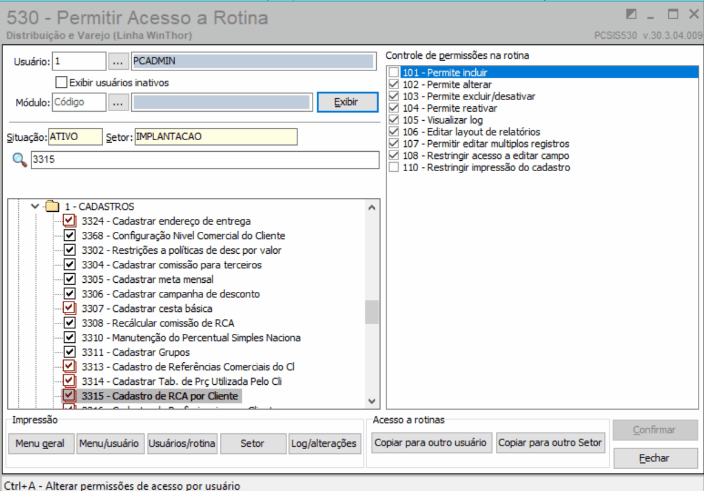Uncheck 105 - Visualizar log checkbox
Viewport: 704px width, 491px height.
click(394, 120)
